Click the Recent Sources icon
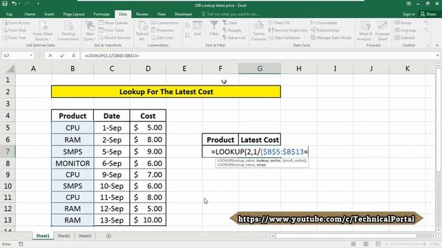 click(x=114, y=37)
